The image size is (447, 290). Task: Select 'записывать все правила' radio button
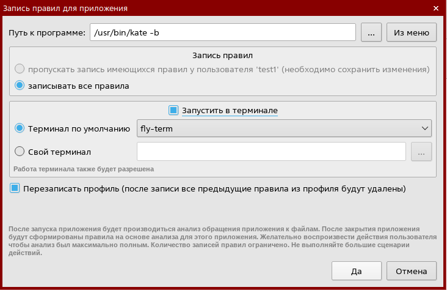tap(20, 86)
